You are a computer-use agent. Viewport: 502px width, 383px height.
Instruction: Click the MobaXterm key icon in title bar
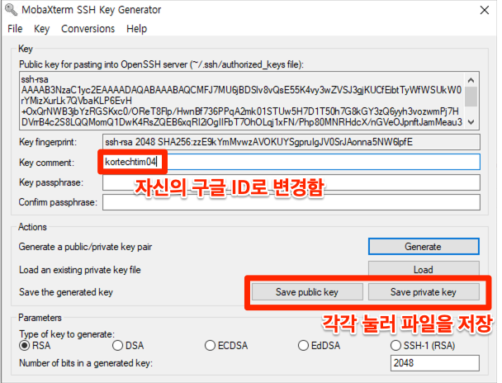[12, 10]
